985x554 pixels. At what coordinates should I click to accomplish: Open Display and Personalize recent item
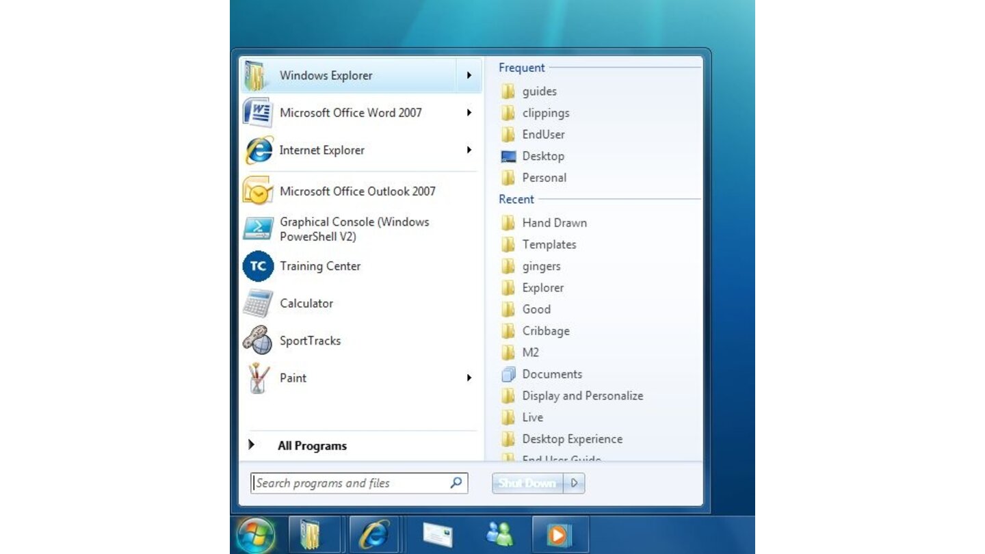(583, 396)
